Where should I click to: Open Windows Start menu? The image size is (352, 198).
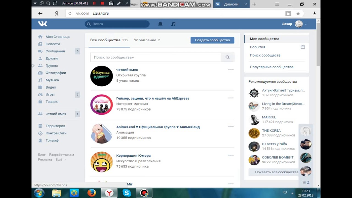[39, 193]
